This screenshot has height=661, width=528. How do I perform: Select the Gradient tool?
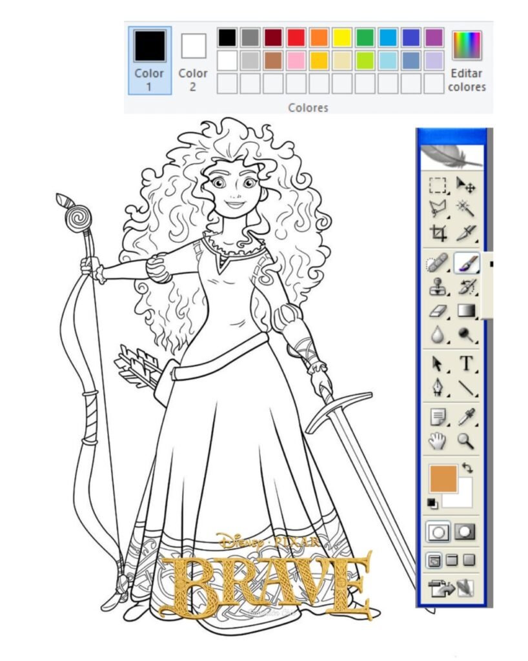[x=467, y=311]
